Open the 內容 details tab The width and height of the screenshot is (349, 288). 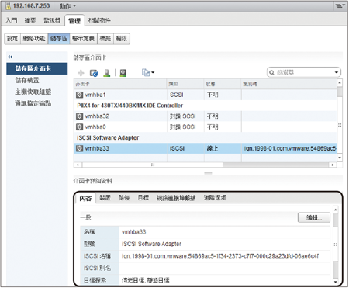pos(85,199)
